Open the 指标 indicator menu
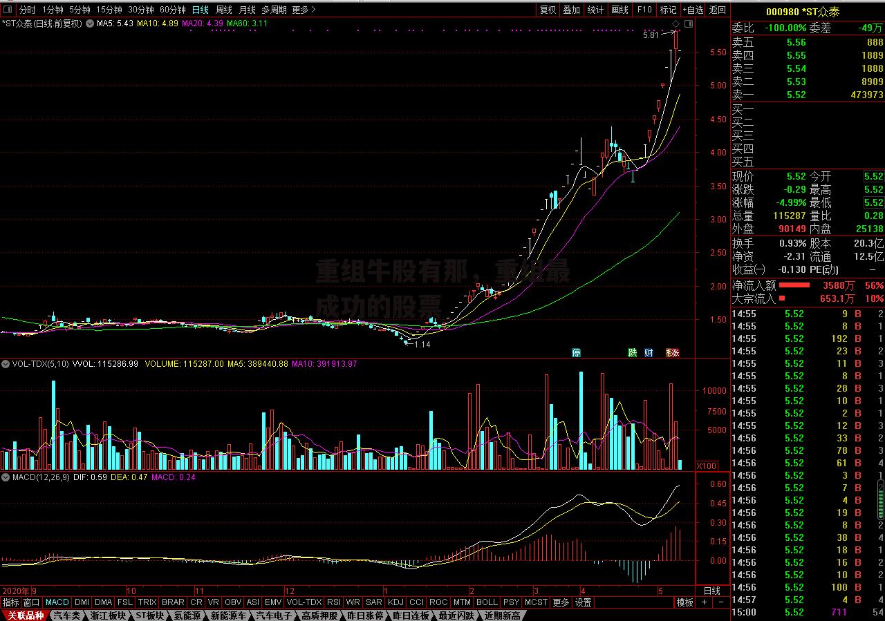 point(10,602)
